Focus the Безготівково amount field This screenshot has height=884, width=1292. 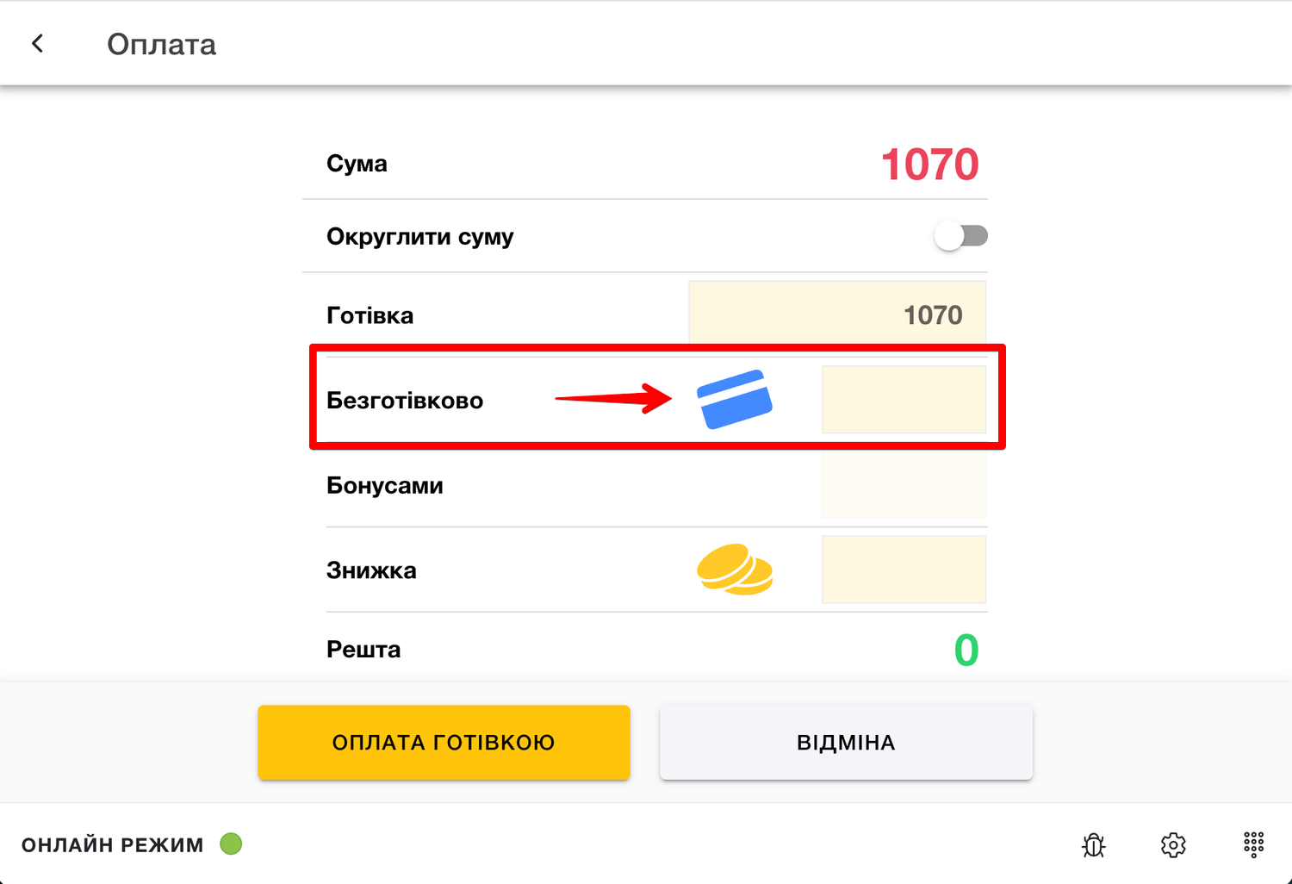coord(904,400)
